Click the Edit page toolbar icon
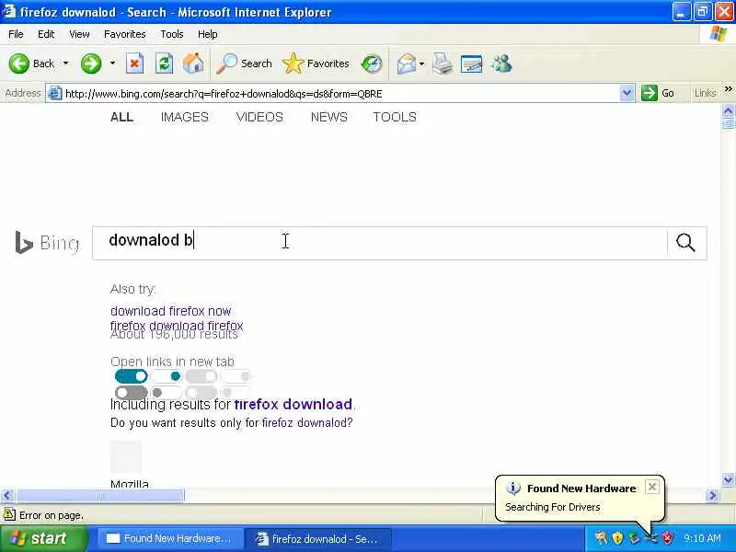Viewport: 736px width, 552px height. (471, 63)
